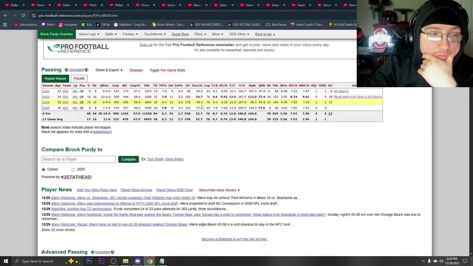Open Premiere Pro from the taskbar
The height and width of the screenshot is (266, 473).
tap(101, 261)
